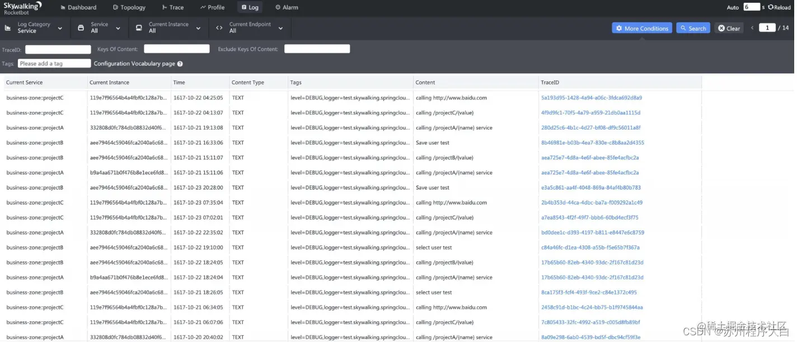Open the Service selector dropdown
The image size is (797, 342).
[x=118, y=28]
